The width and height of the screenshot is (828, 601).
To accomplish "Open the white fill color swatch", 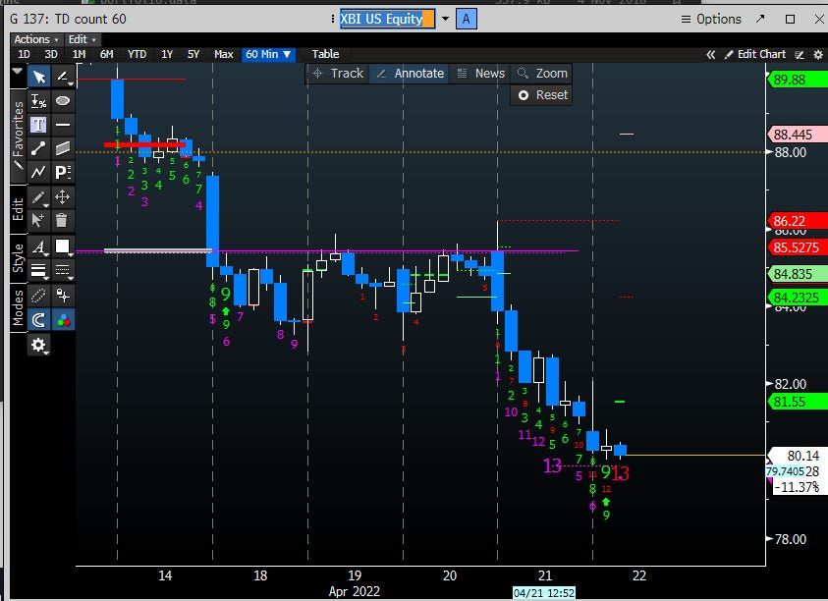I will point(63,246).
